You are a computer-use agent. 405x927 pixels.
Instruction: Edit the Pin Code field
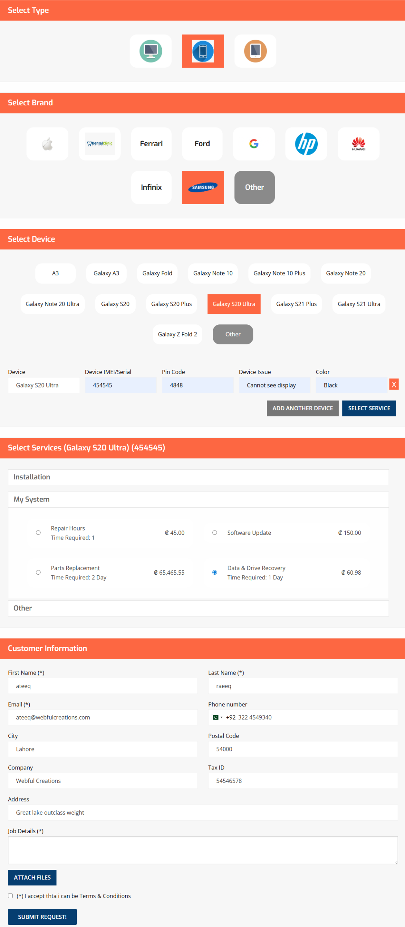(x=198, y=385)
